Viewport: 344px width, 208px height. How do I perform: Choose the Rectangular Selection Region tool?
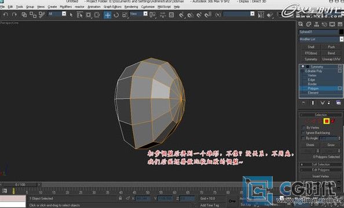(x=89, y=14)
